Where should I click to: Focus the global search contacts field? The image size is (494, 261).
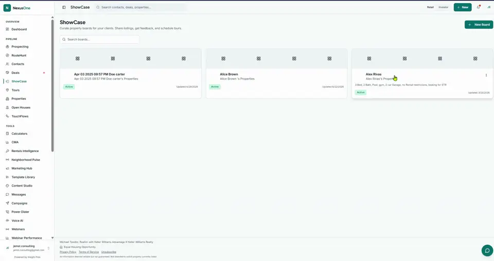point(140,7)
